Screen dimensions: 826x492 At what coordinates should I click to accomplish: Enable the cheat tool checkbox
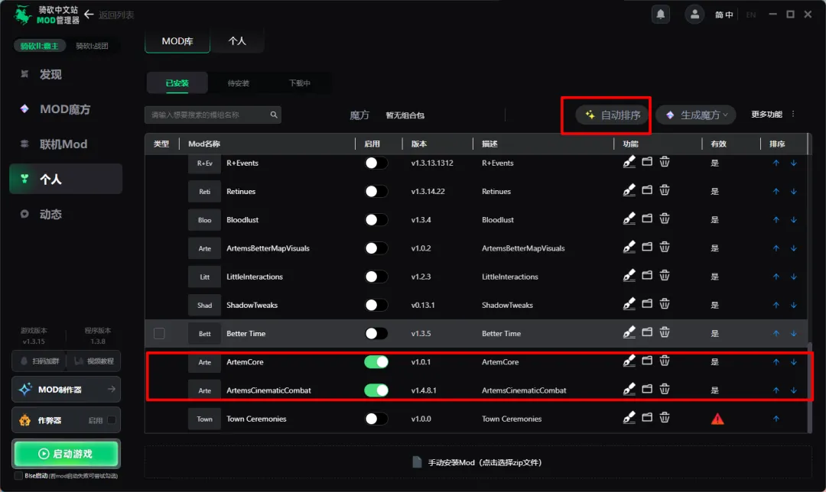pos(111,420)
